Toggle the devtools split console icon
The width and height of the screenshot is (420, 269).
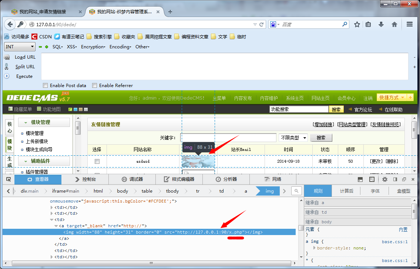[x=360, y=179]
